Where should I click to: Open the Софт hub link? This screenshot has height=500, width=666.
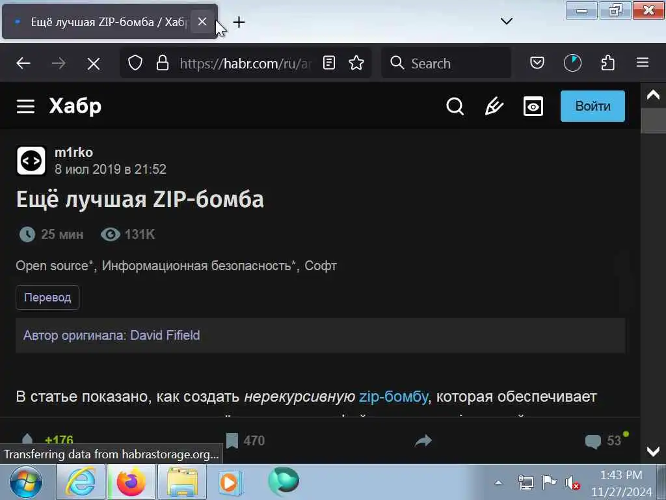pos(321,266)
